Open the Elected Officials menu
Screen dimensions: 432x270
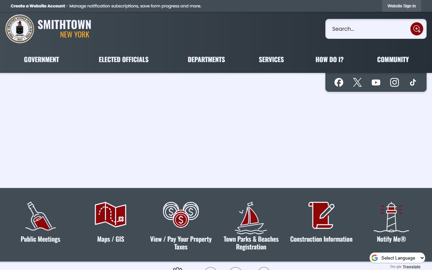(x=124, y=59)
